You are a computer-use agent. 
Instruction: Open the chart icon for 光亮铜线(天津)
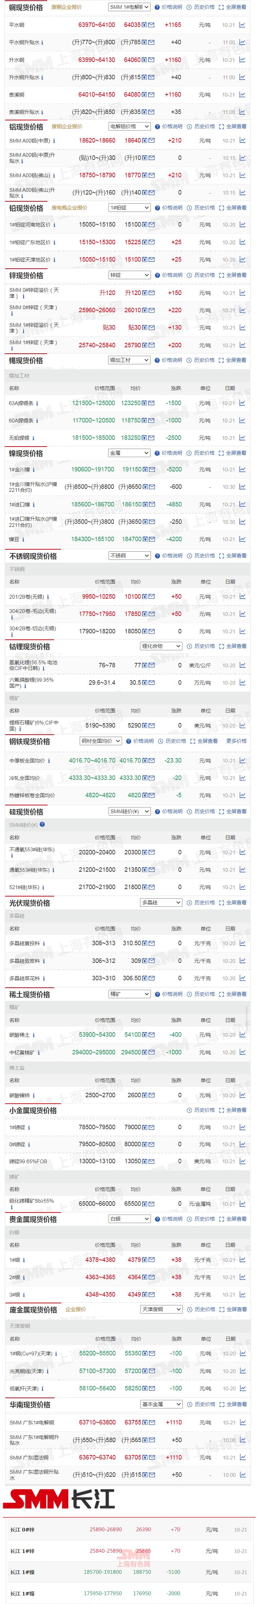point(242,1371)
